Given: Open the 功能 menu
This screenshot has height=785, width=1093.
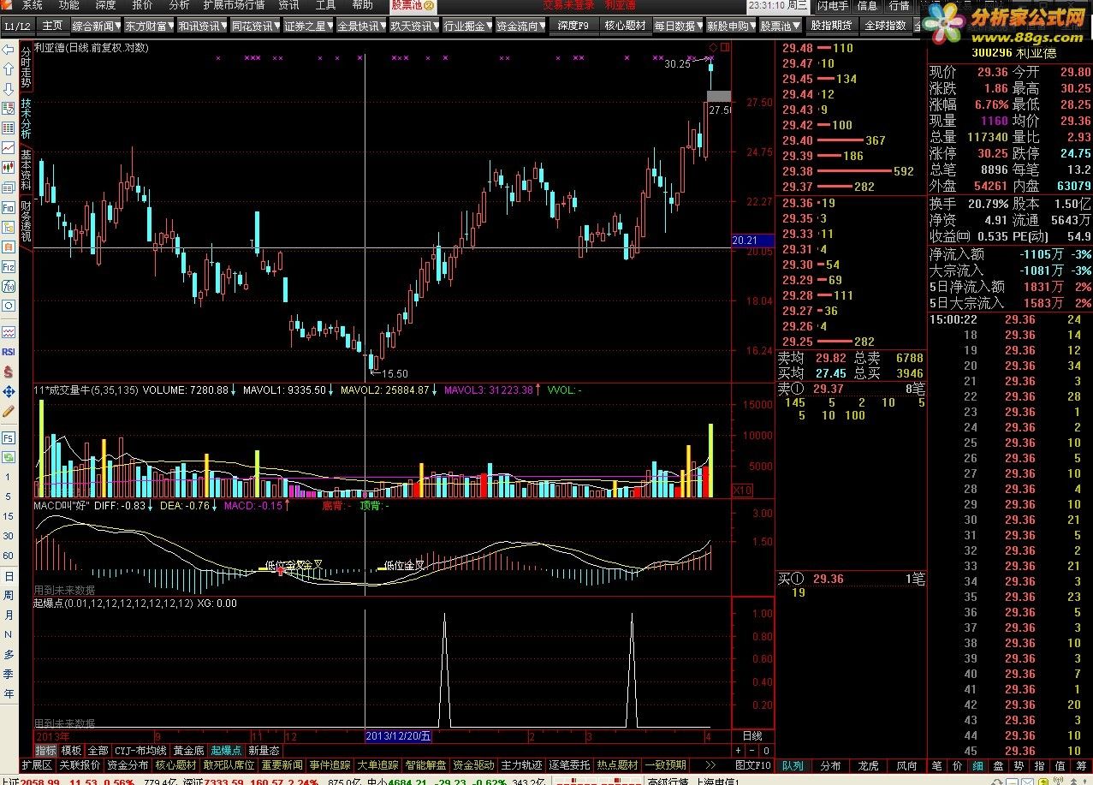Looking at the screenshot, I should (x=69, y=5).
